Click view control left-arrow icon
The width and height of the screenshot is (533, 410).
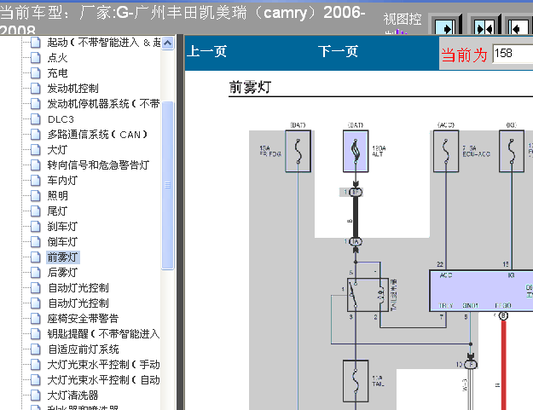pyautogui.click(x=519, y=28)
